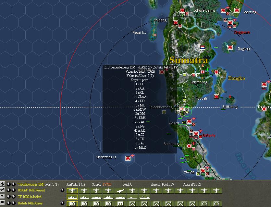Click the anchor base icon in bottom bar
The height and width of the screenshot is (207, 271).
pos(2,184)
